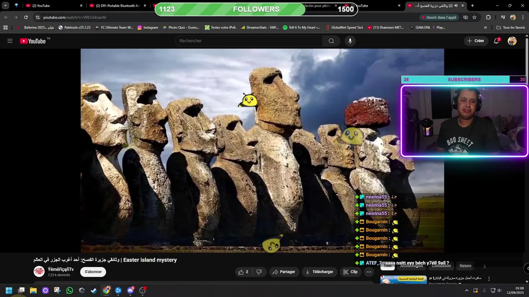This screenshot has height=297, width=529.
Task: Click the Easter island video player
Action: [x=262, y=151]
